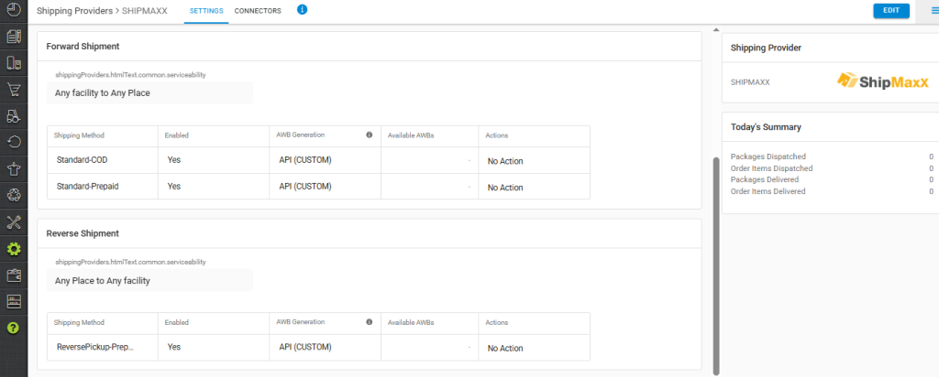This screenshot has width=939, height=377.
Task: Click Reverse Shipment AWB Generation info icon
Action: coord(369,323)
